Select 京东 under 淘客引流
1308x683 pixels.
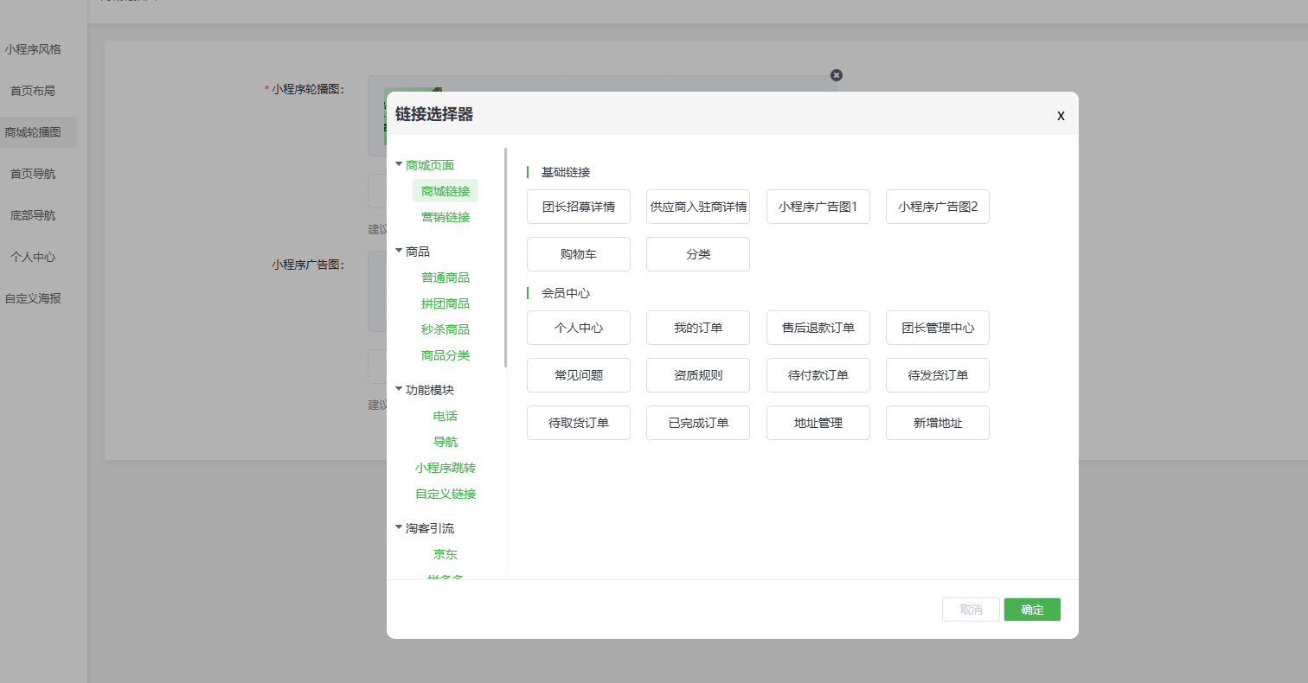[446, 554]
